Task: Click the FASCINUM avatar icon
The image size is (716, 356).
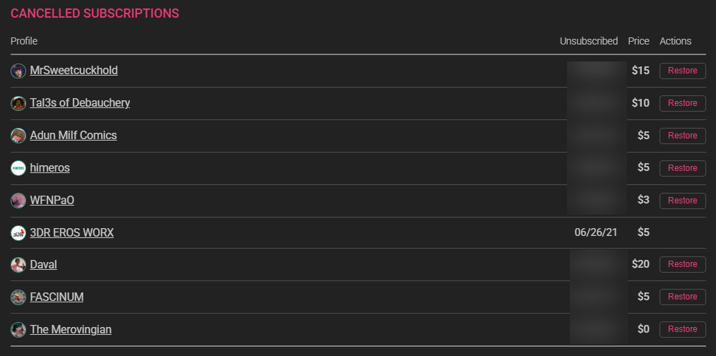Action: (18, 297)
